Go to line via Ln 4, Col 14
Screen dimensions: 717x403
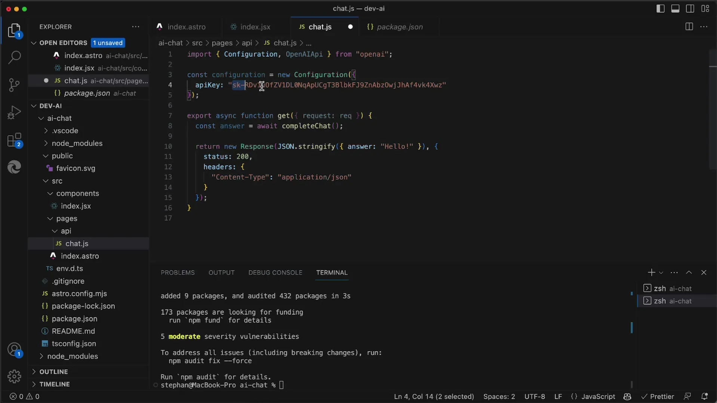pos(434,397)
